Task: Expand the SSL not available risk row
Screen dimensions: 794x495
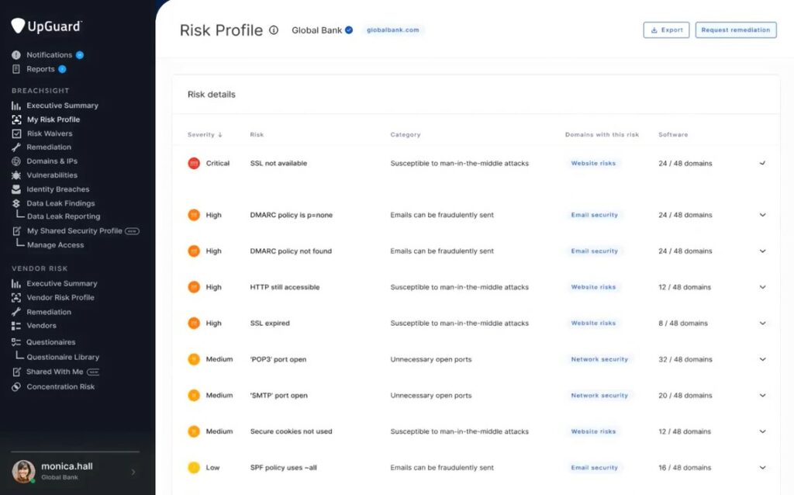Action: tap(762, 163)
